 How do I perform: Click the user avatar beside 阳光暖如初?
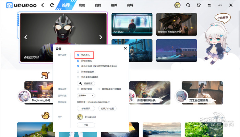(x=80, y=117)
